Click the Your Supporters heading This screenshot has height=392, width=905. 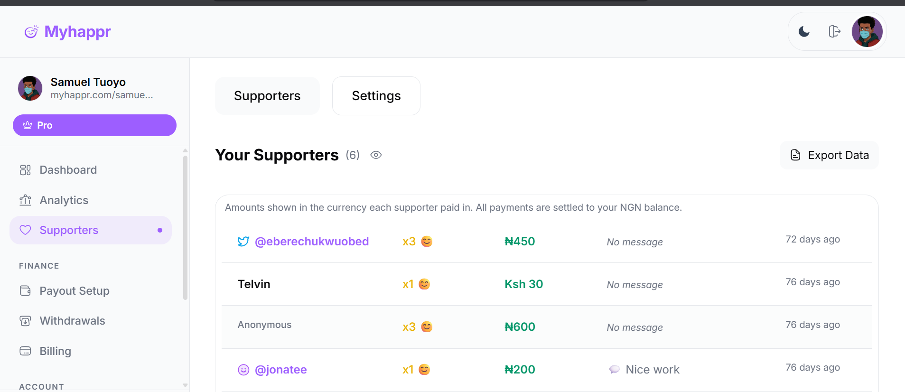click(277, 155)
